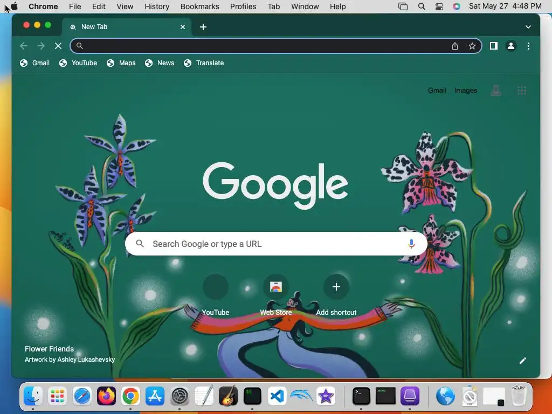Click the Images link on the Google page
This screenshot has height=414, width=552.
point(465,91)
